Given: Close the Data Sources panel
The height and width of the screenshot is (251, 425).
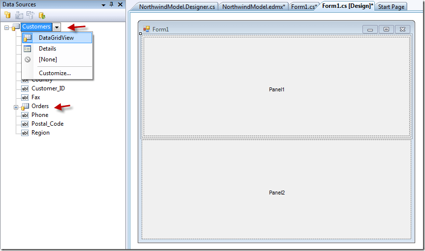Looking at the screenshot, I should click(120, 4).
